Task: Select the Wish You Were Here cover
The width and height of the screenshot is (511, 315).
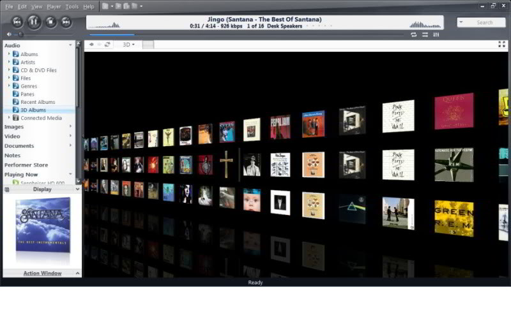Action: [398, 214]
